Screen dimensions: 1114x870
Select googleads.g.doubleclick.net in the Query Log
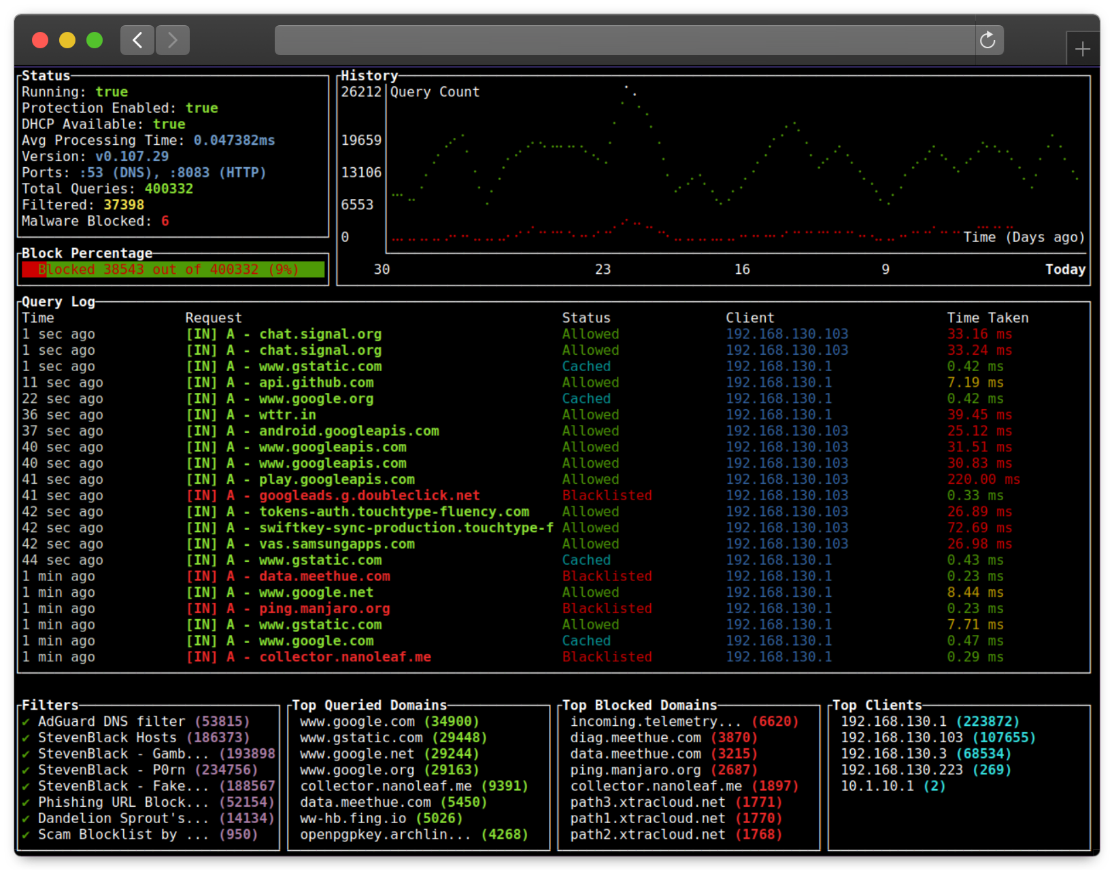370,495
